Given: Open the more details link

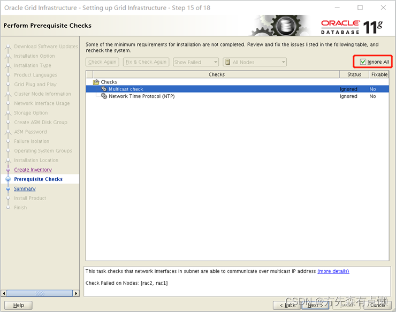Looking at the screenshot, I should [x=333, y=271].
